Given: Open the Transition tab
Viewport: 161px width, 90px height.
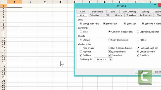Looking at the screenshot, I should tap(131, 15).
